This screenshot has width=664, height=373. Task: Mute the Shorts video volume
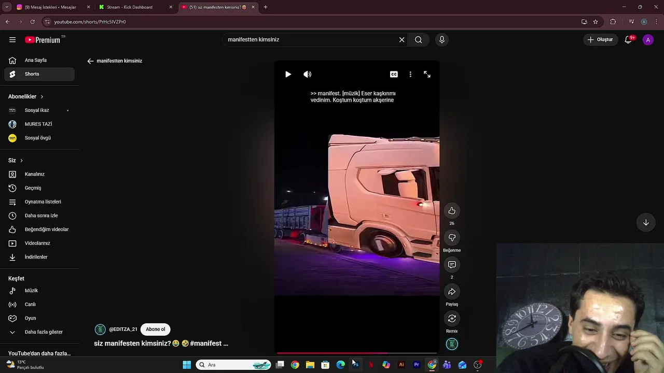pyautogui.click(x=308, y=74)
